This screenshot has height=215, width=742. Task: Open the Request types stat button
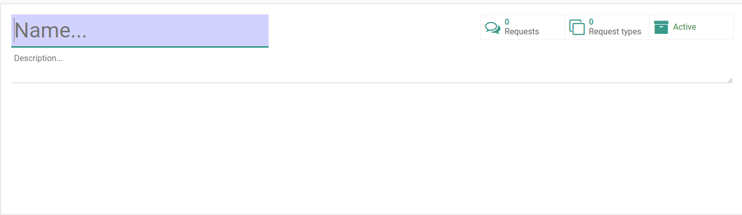[x=607, y=27]
